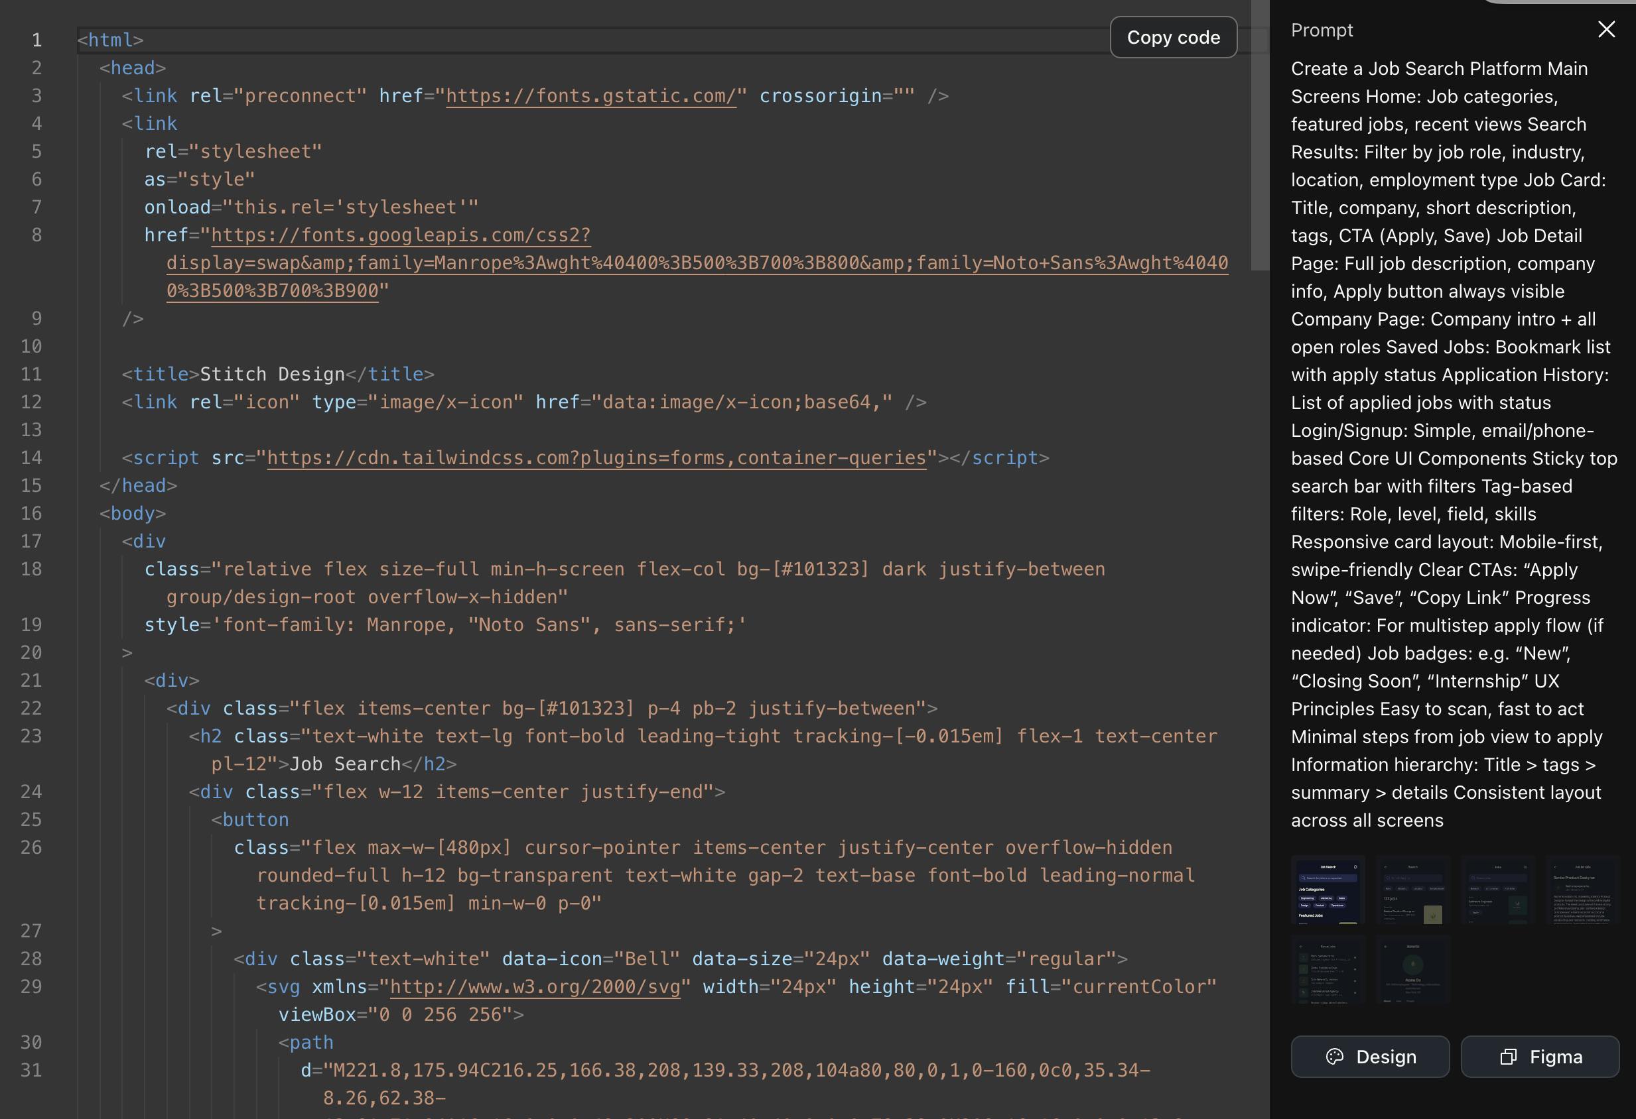Viewport: 1636px width, 1119px height.
Task: Click the 'Prompt' panel heading
Action: coord(1322,30)
